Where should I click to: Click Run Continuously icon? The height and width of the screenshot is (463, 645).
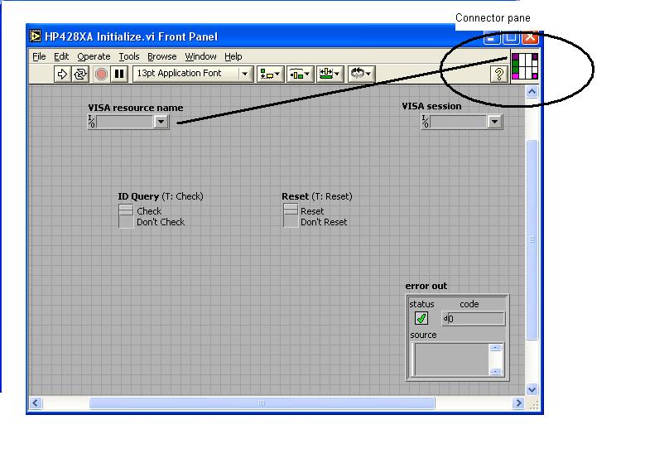tap(80, 74)
